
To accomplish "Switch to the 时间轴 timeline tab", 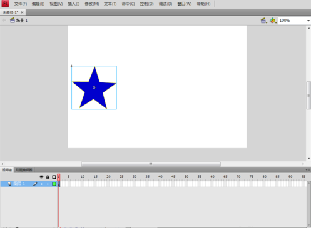I will [x=7, y=170].
